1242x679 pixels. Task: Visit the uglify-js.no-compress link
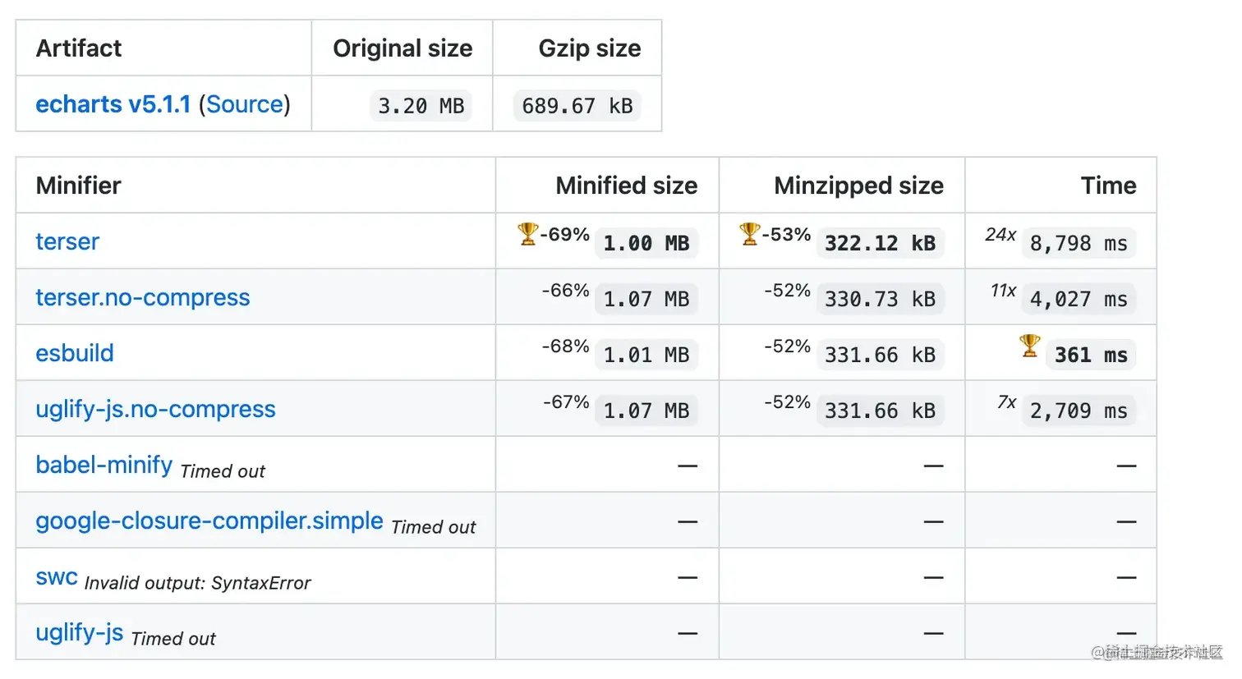155,409
